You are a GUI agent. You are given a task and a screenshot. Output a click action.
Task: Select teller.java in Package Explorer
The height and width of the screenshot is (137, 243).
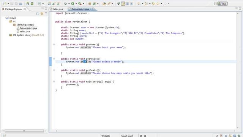[23, 32]
